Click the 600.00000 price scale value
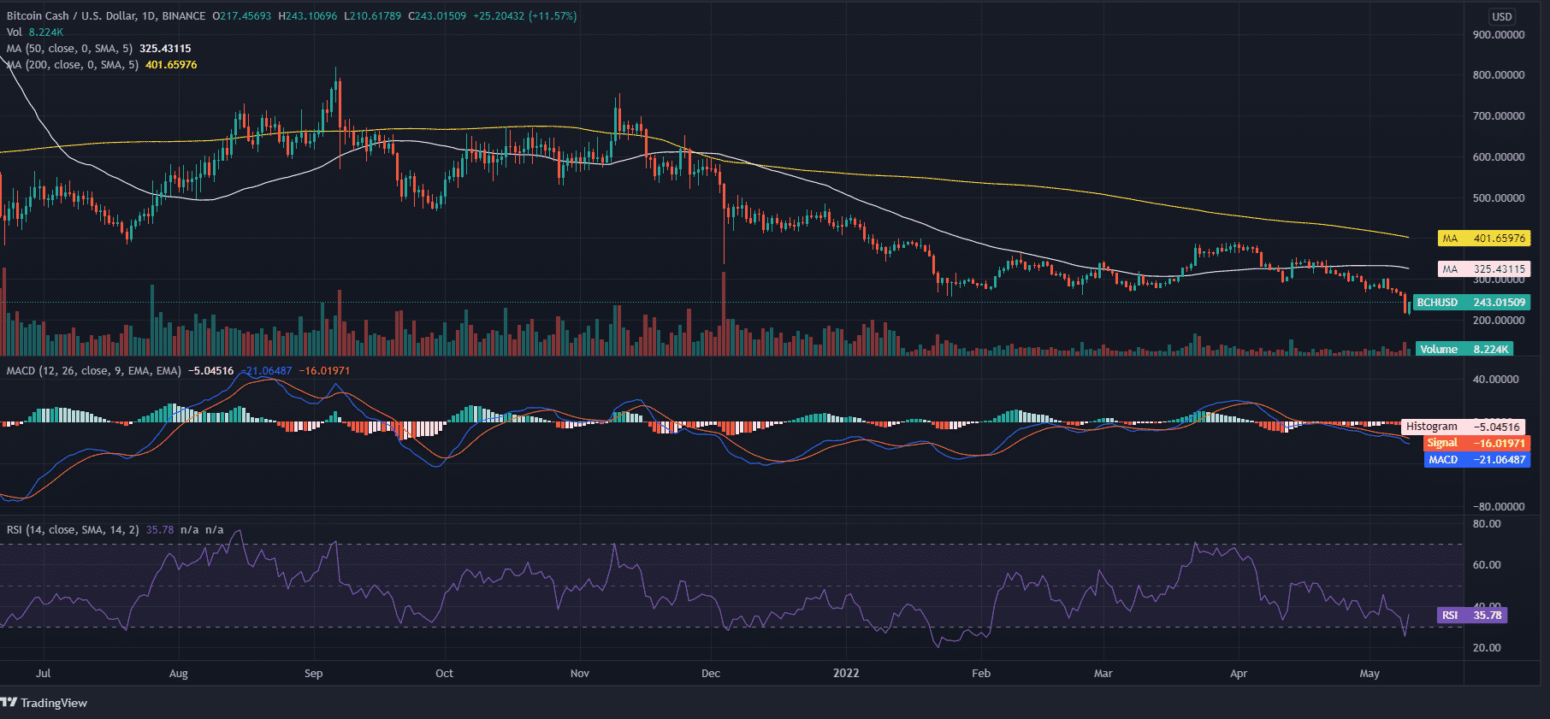1550x719 pixels. click(1499, 157)
